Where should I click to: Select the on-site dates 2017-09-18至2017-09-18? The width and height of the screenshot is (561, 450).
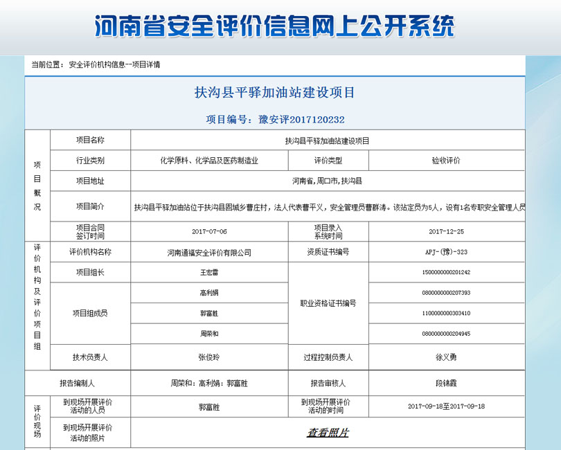coord(447,406)
